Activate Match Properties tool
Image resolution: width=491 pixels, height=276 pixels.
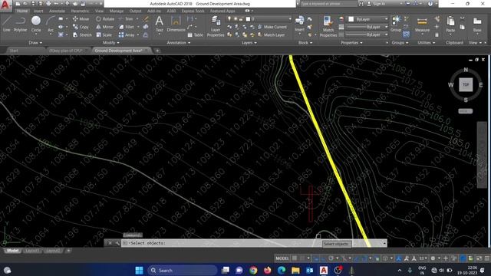pos(328,26)
